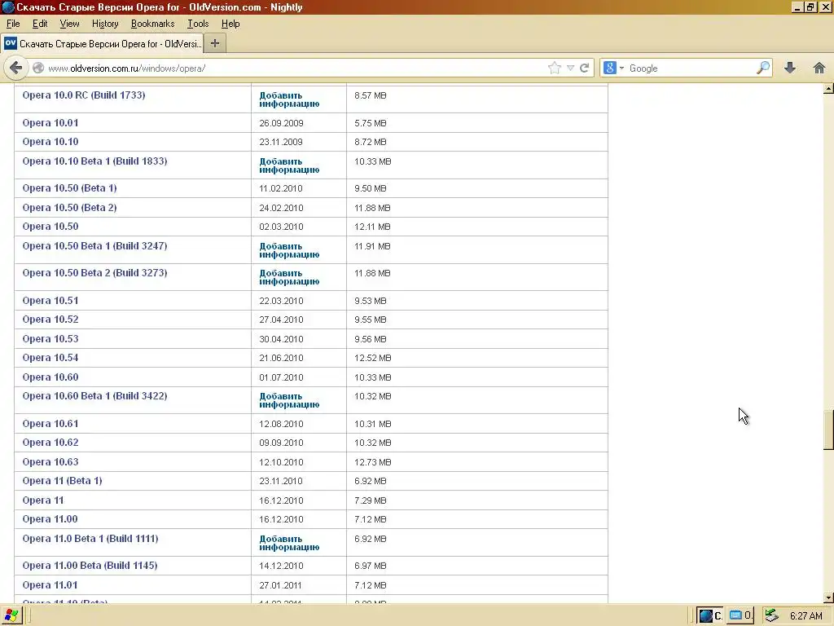Click the scrollbar down arrow
The height and width of the screenshot is (626, 834).
[x=828, y=597]
